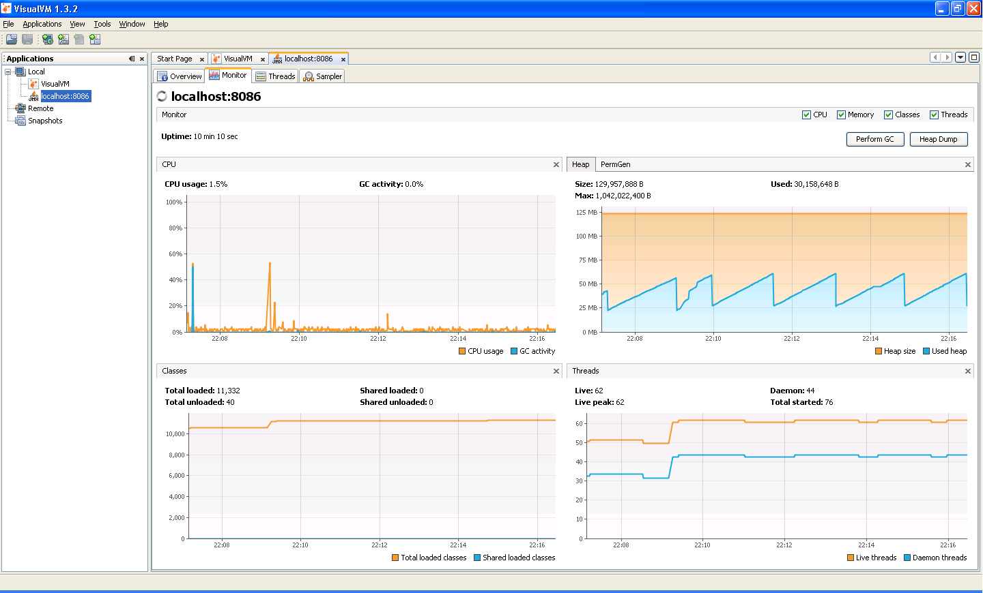Open the Tools menu
Screen dimensions: 983x593
pos(102,24)
